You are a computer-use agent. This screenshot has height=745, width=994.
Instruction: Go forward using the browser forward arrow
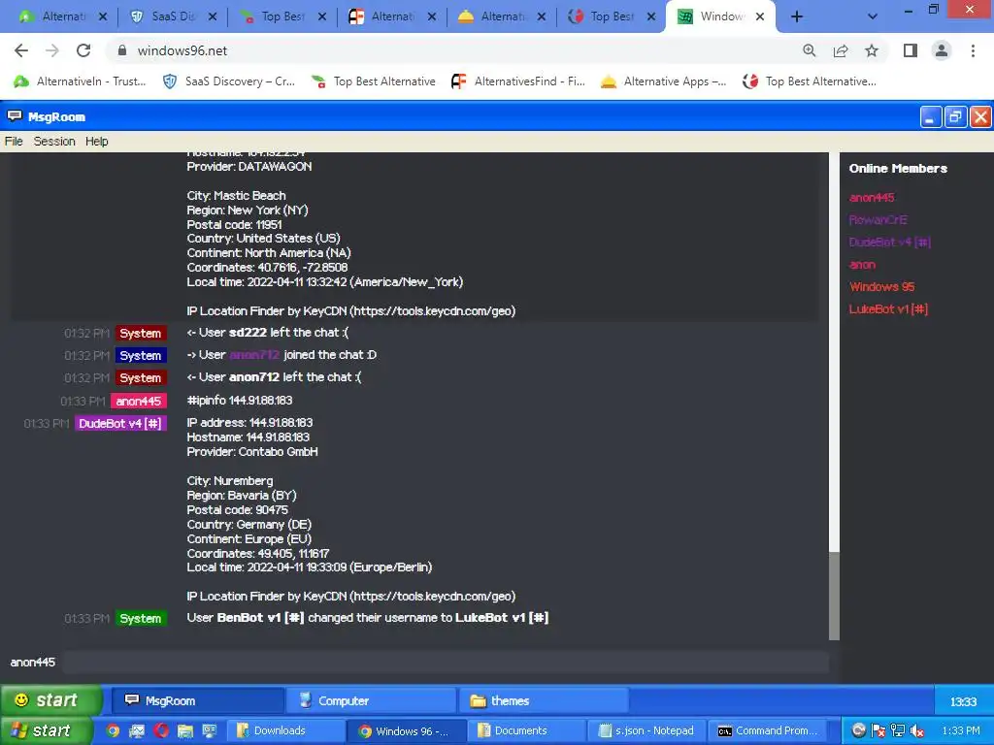[52, 50]
